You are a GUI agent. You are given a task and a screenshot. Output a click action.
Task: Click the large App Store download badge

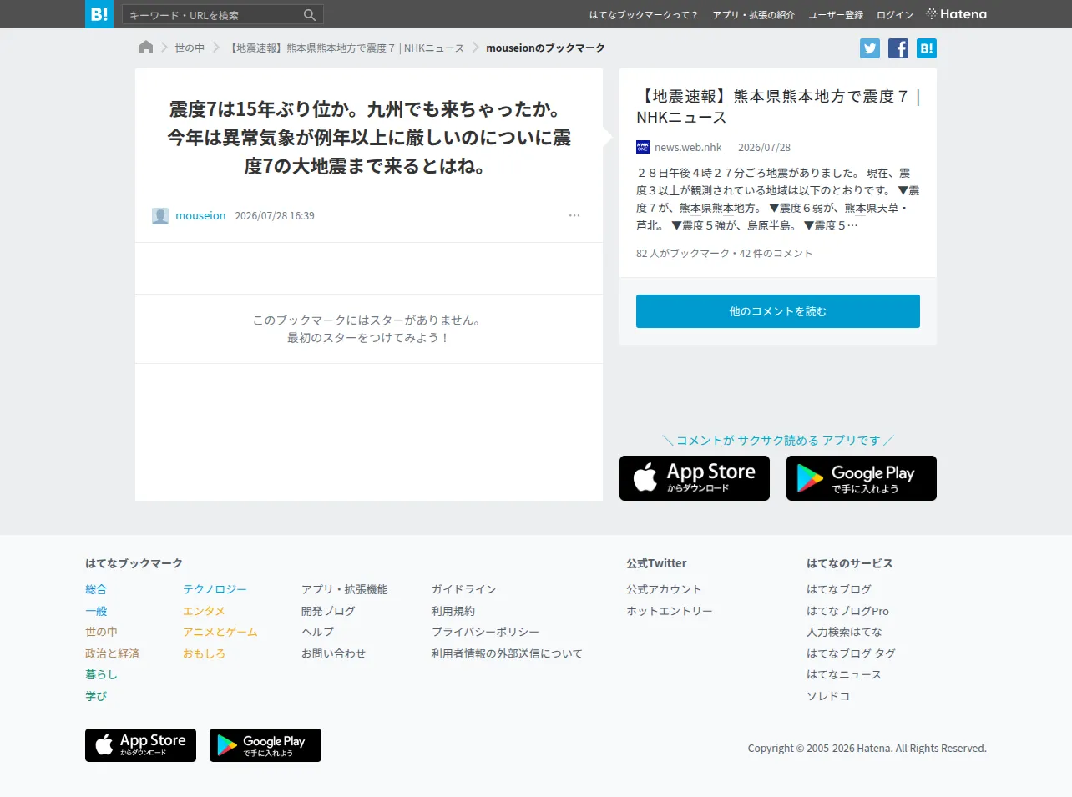point(695,478)
